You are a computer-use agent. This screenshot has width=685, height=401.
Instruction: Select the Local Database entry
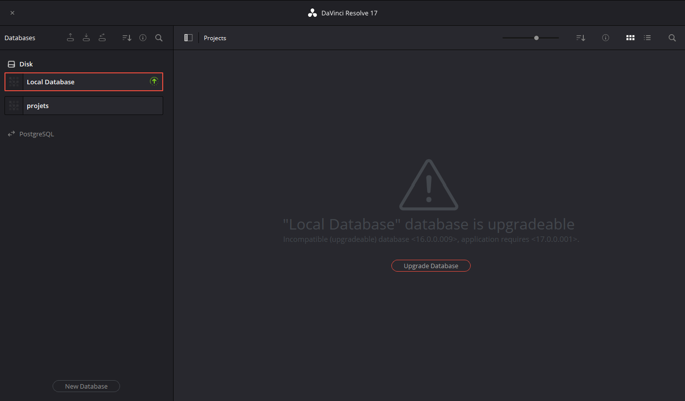pyautogui.click(x=84, y=82)
